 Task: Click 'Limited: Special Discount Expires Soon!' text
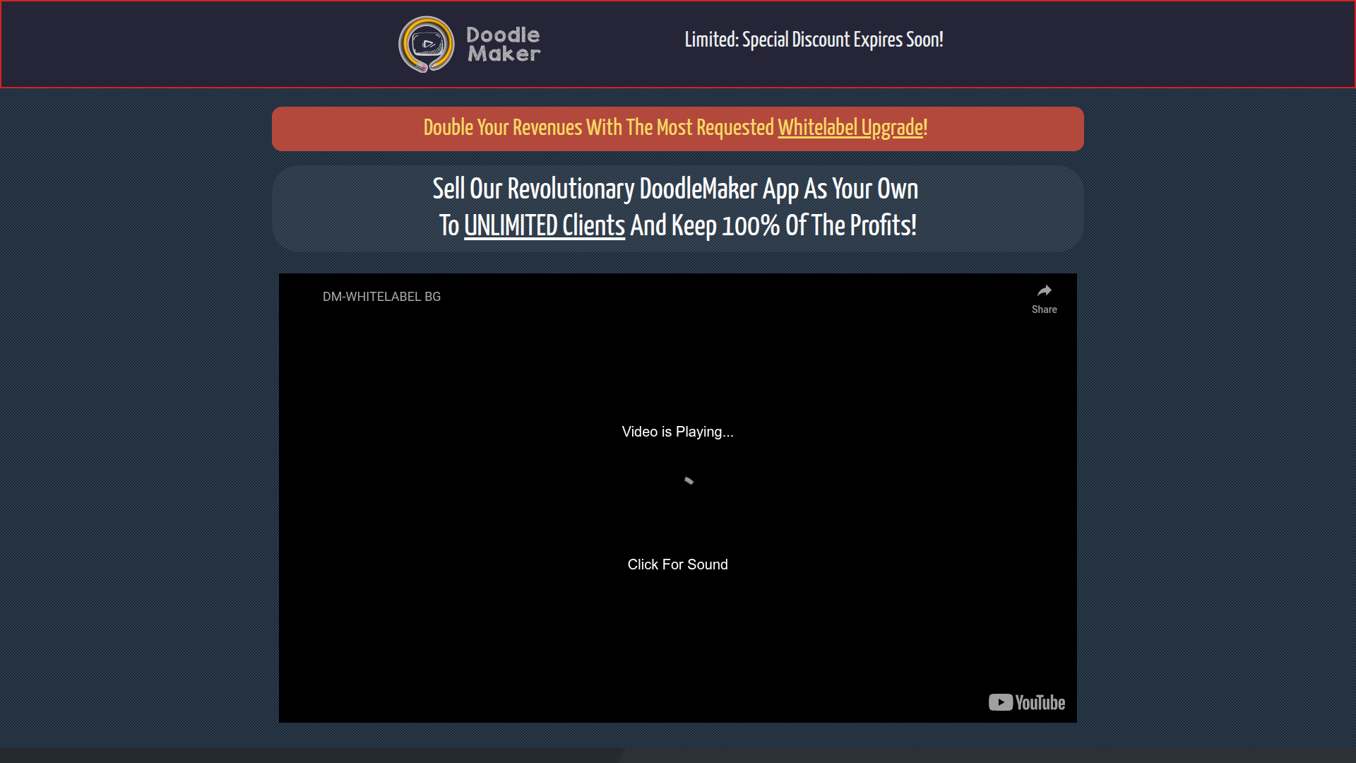tap(814, 40)
